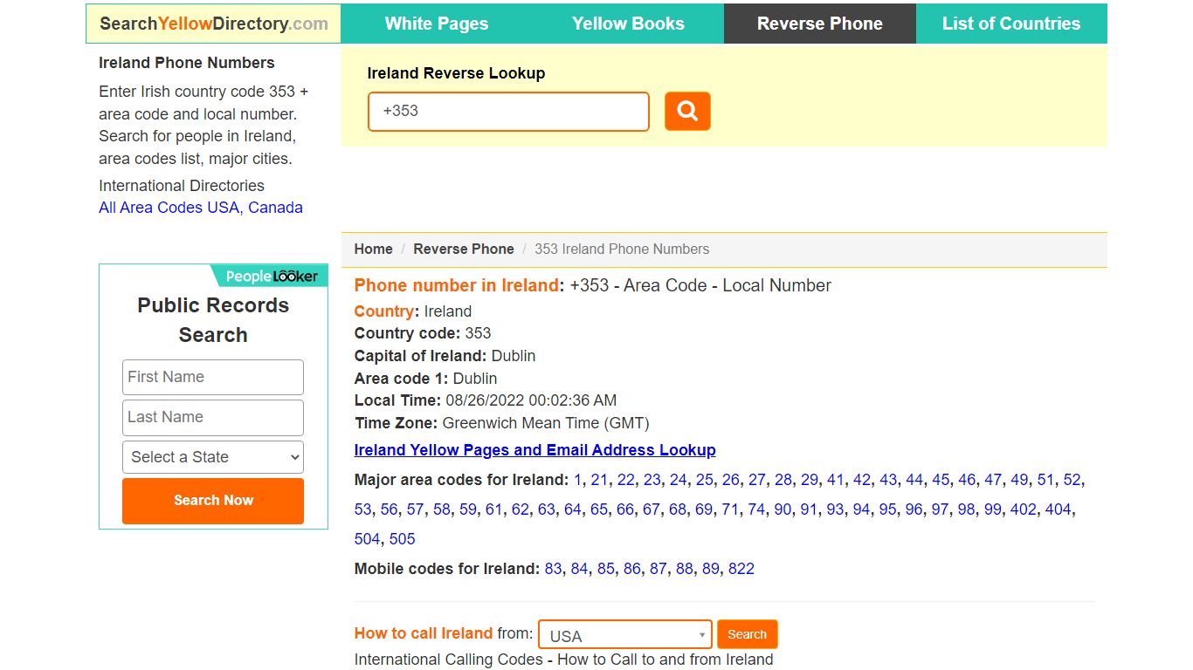This screenshot has width=1193, height=670.
Task: Open area code 44 link
Action: coord(914,480)
